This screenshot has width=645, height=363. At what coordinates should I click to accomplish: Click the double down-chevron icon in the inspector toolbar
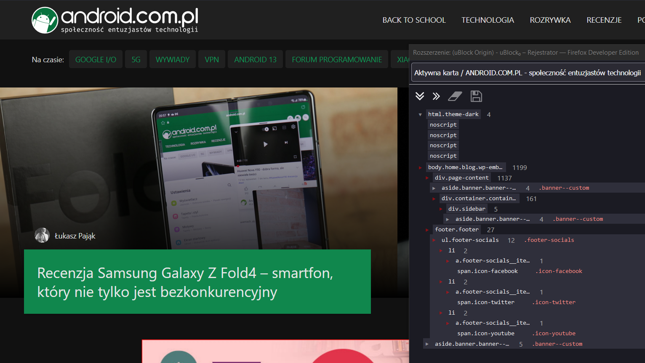tap(420, 96)
